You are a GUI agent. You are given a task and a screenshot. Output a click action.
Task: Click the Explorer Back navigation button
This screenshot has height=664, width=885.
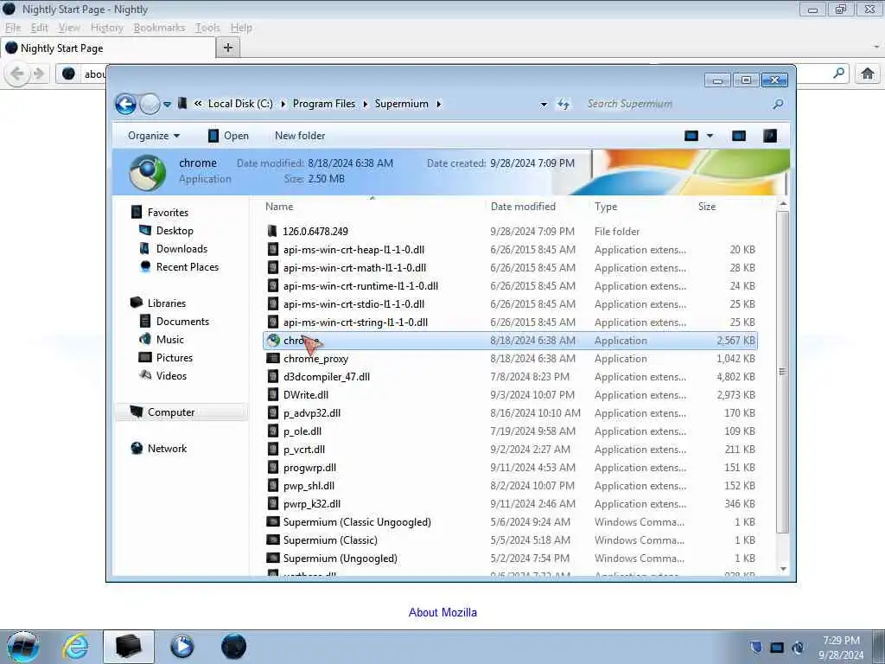point(125,104)
